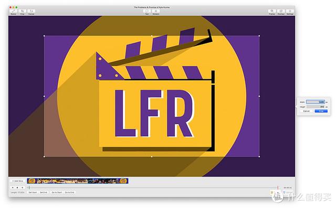This screenshot has height=208, width=336.
Task: Click the bottom-left crop handle
Action: pos(44,157)
